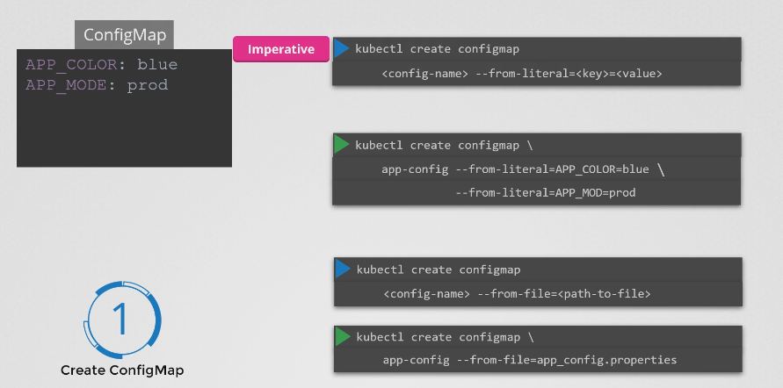Click the APP_MODE: prod entry

point(97,85)
